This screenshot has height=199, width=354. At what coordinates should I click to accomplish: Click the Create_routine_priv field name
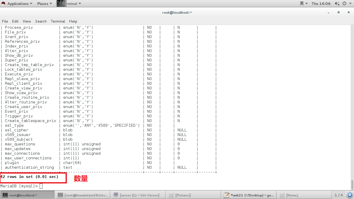point(27,97)
